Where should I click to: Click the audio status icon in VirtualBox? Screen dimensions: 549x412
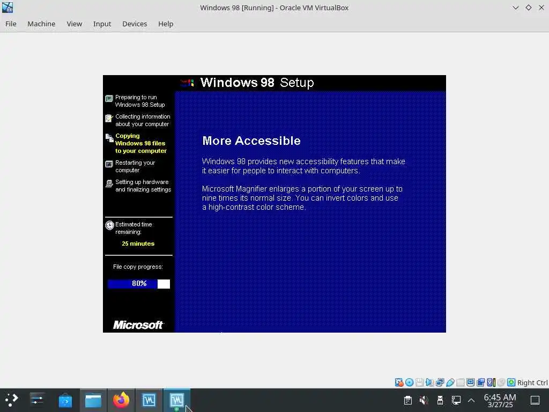pyautogui.click(x=429, y=382)
